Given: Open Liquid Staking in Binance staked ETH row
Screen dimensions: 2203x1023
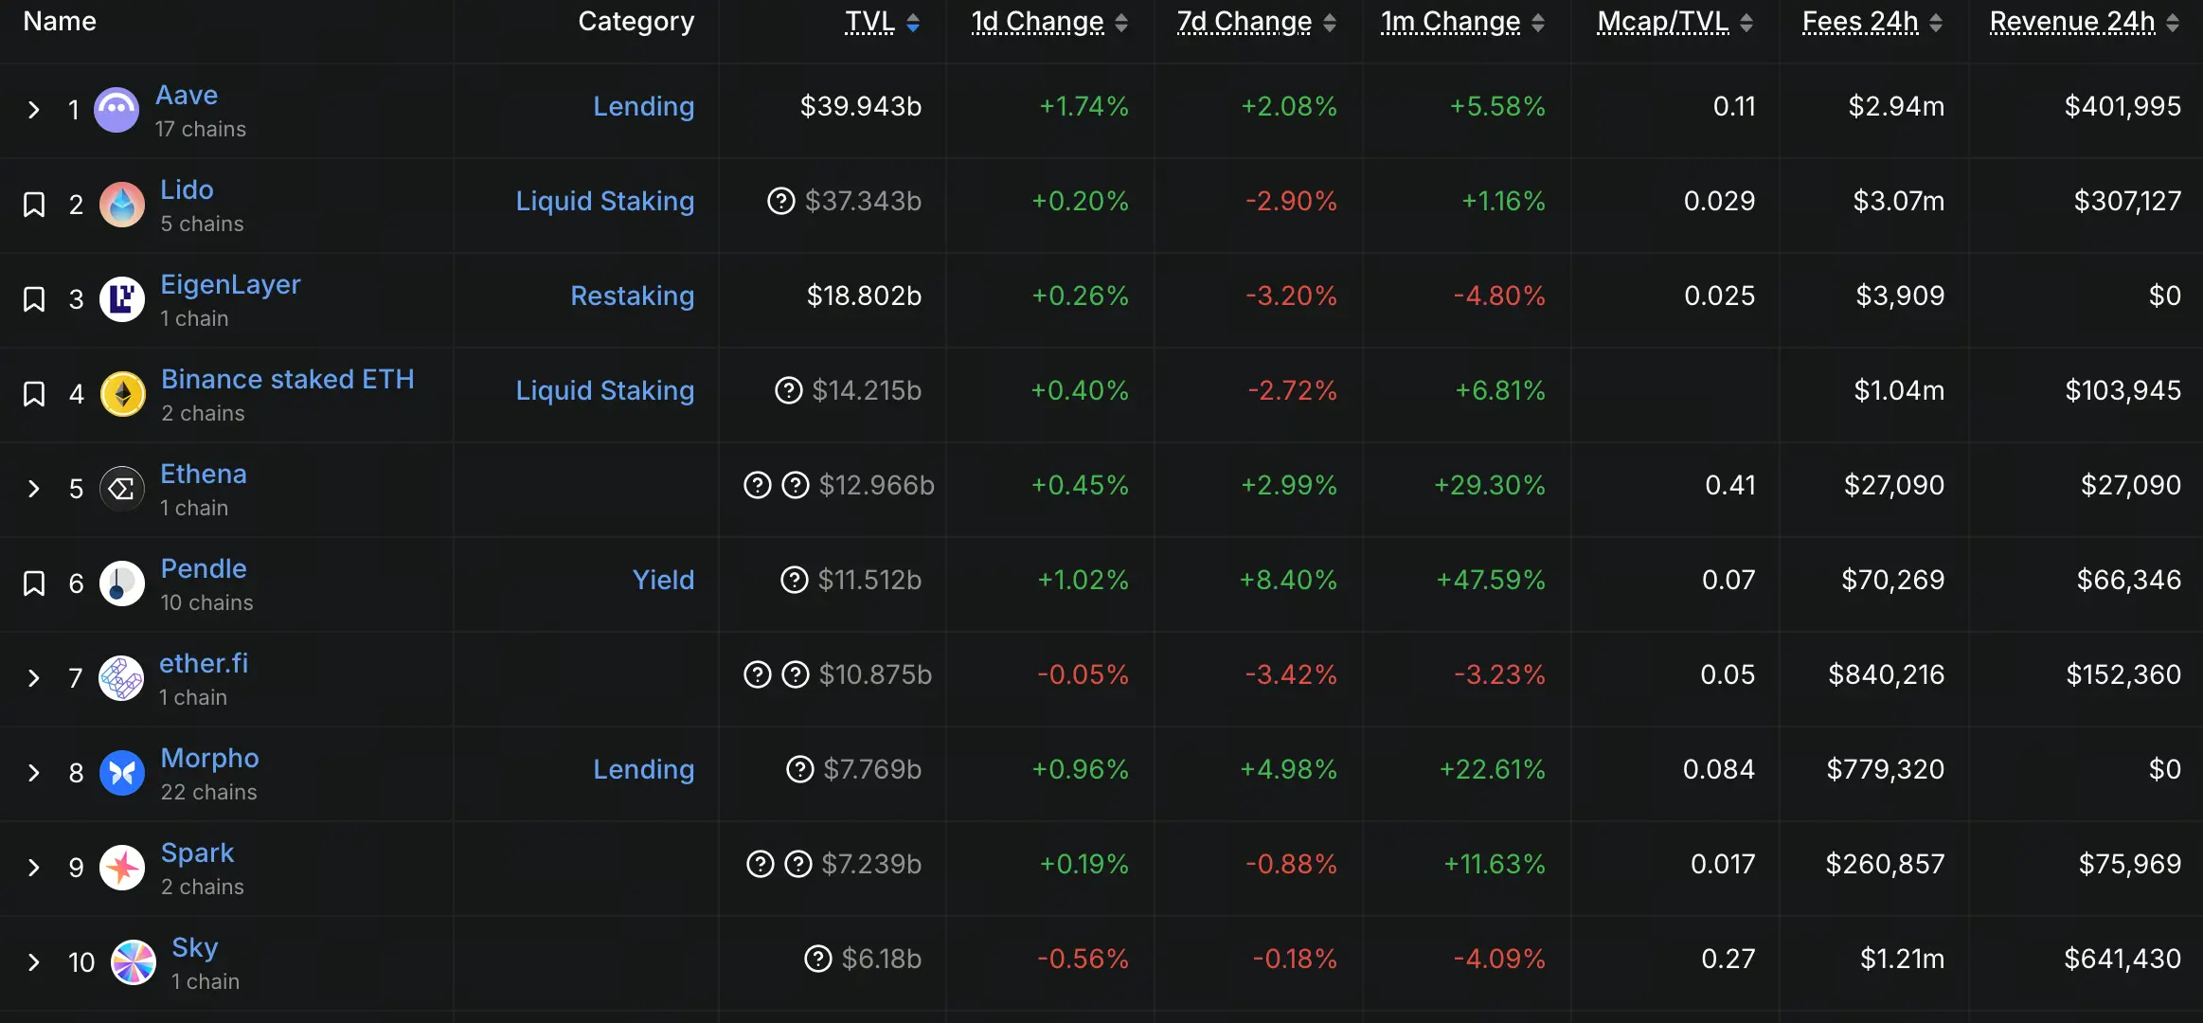Looking at the screenshot, I should point(605,390).
